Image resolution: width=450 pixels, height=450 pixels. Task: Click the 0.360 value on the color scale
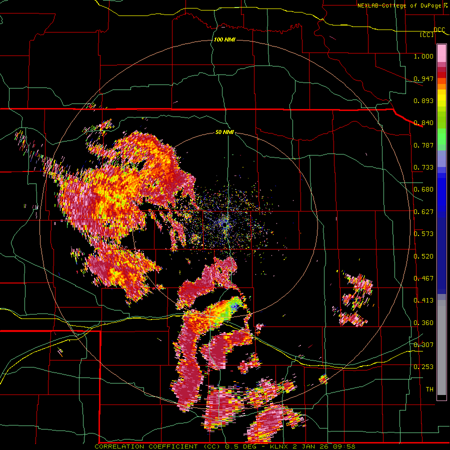coord(423,323)
